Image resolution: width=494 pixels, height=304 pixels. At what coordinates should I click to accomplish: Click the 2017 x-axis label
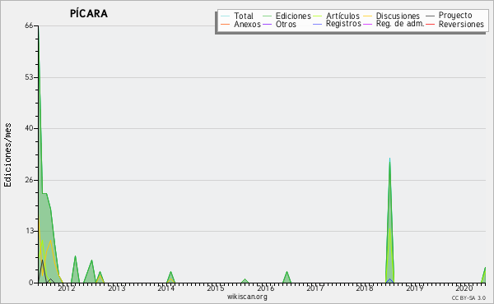click(315, 288)
